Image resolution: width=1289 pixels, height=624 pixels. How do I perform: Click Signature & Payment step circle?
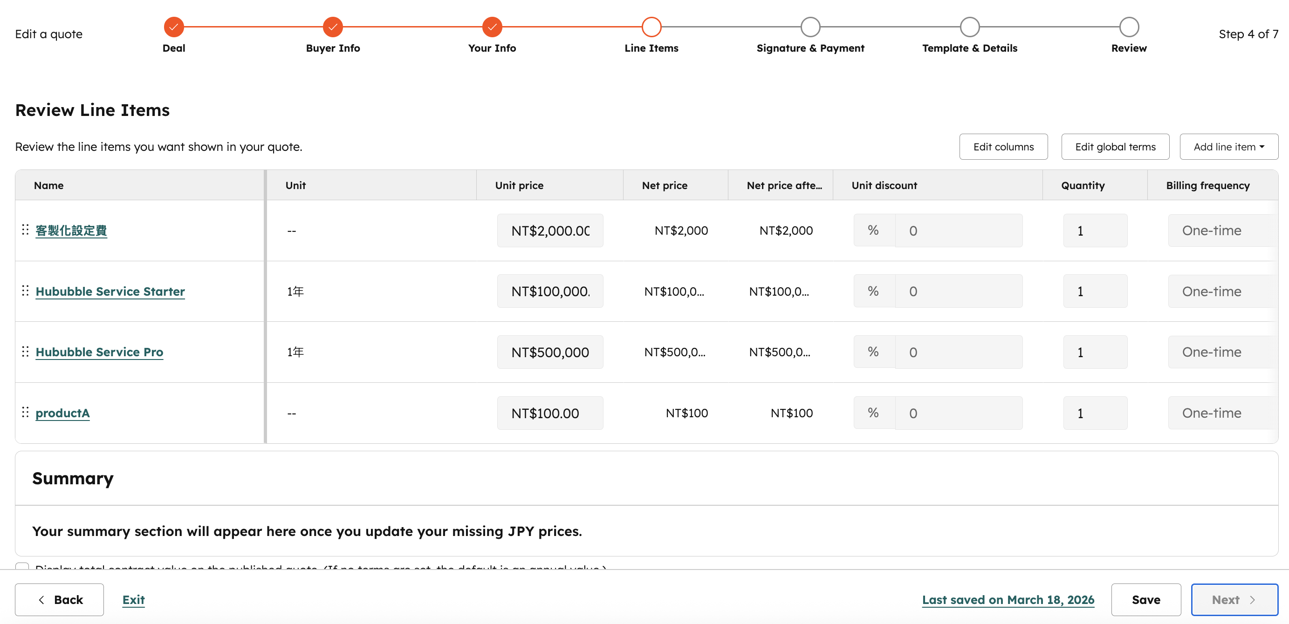pyautogui.click(x=810, y=27)
